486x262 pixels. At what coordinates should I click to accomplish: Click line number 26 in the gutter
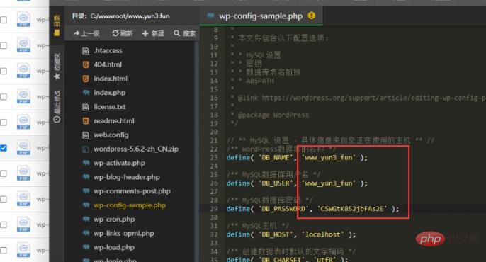[x=214, y=183]
